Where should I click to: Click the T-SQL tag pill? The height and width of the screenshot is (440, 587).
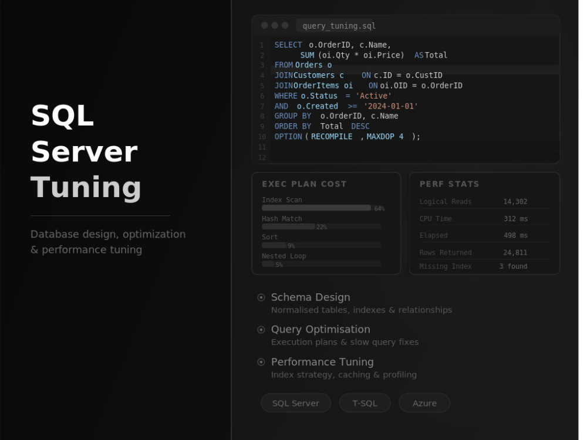(365, 403)
